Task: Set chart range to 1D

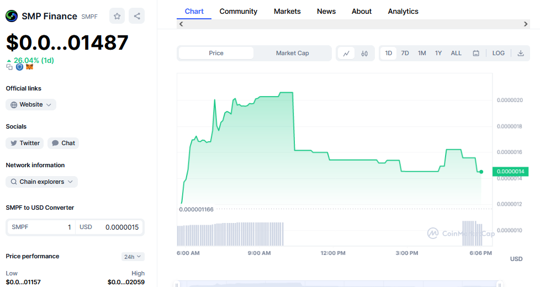Action: point(389,53)
